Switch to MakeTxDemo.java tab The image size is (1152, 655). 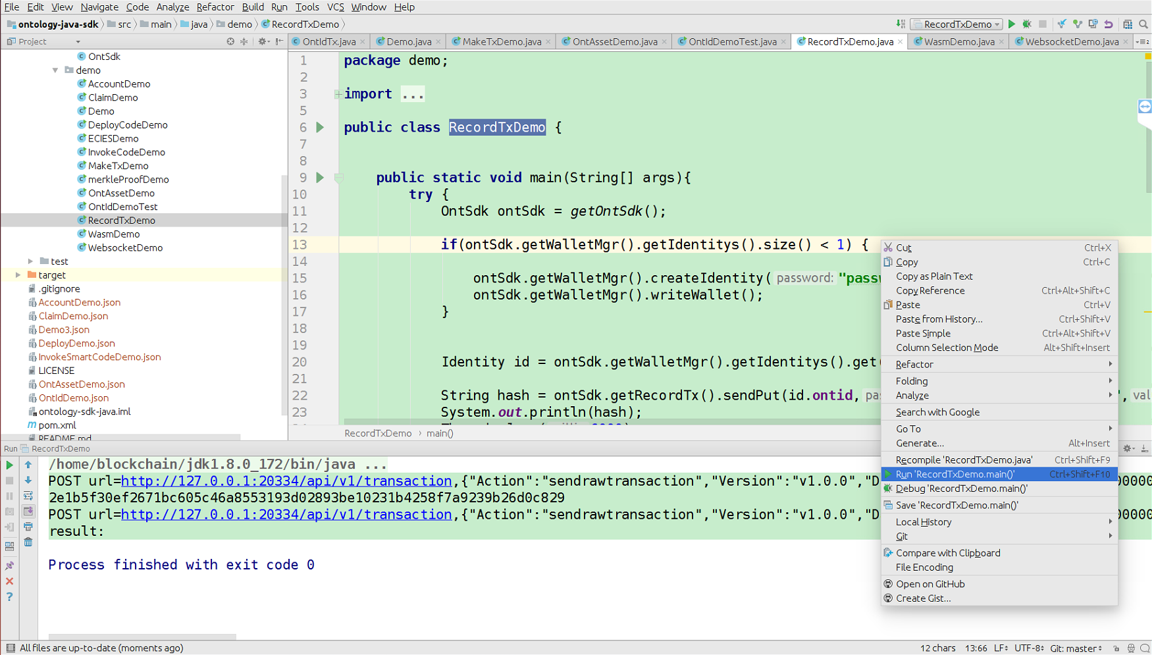(502, 41)
